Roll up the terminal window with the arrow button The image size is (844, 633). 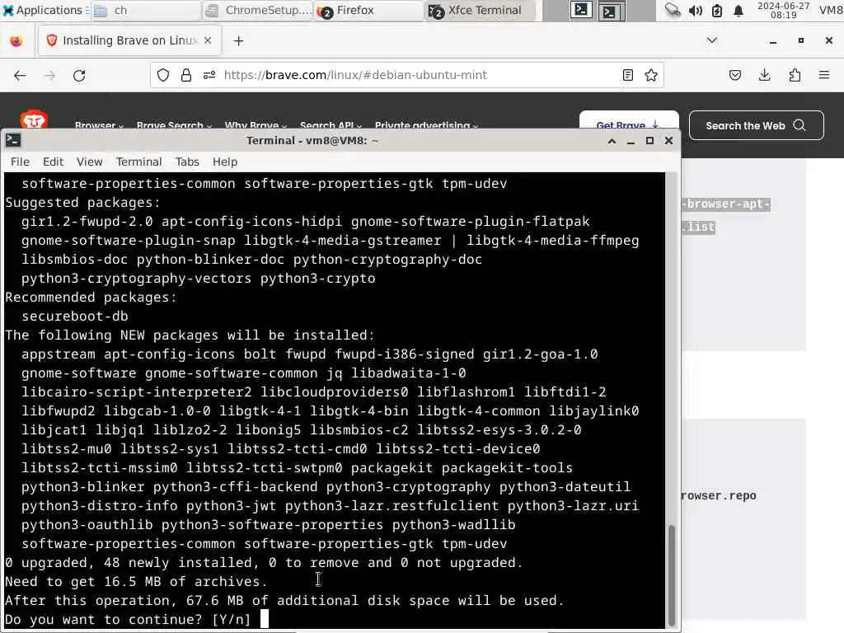612,140
